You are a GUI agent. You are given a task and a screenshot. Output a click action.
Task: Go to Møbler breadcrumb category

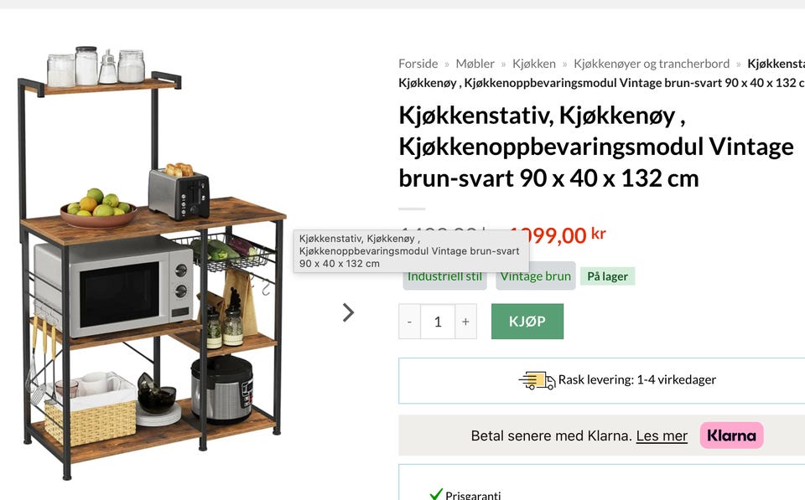tap(475, 64)
